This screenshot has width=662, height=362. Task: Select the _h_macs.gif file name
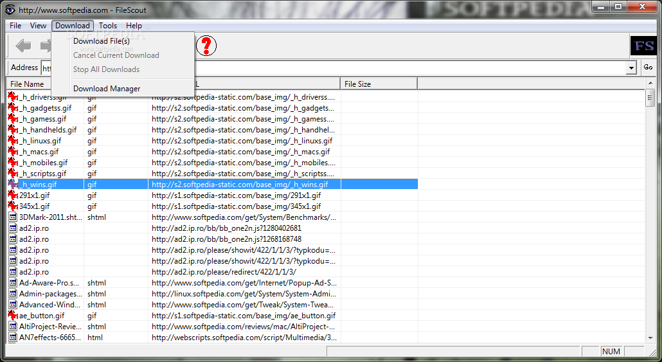click(x=39, y=152)
